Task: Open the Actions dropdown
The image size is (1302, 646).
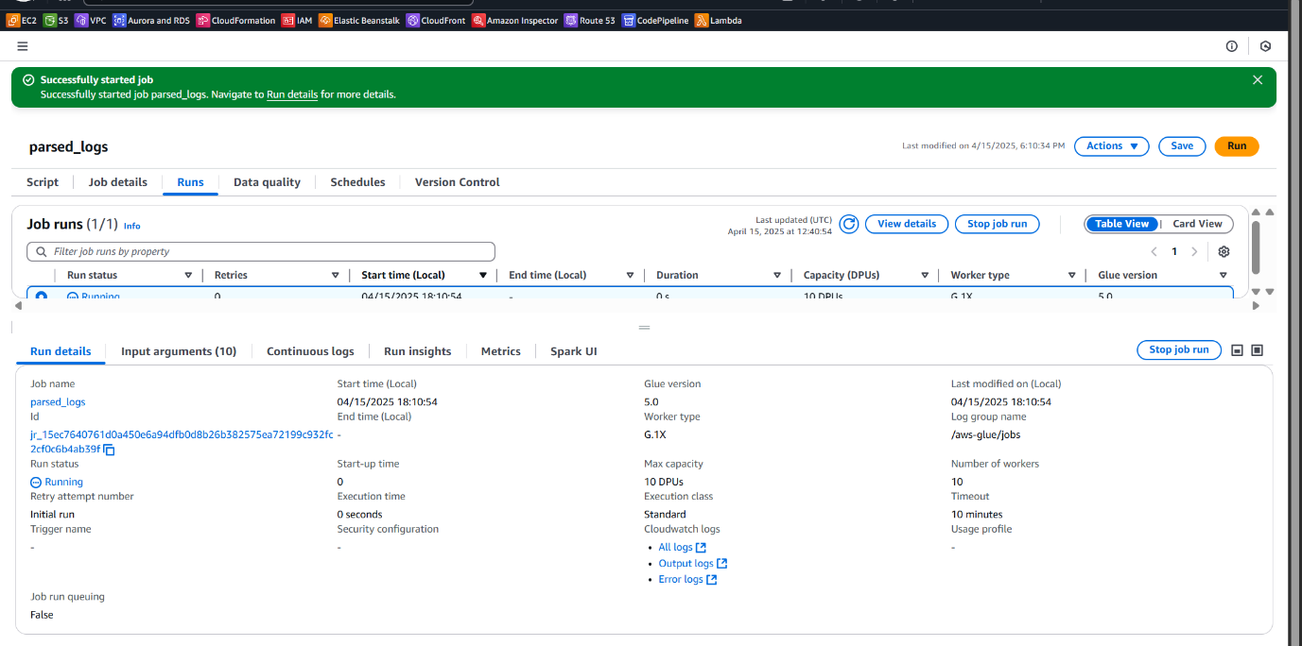Action: (x=1112, y=146)
